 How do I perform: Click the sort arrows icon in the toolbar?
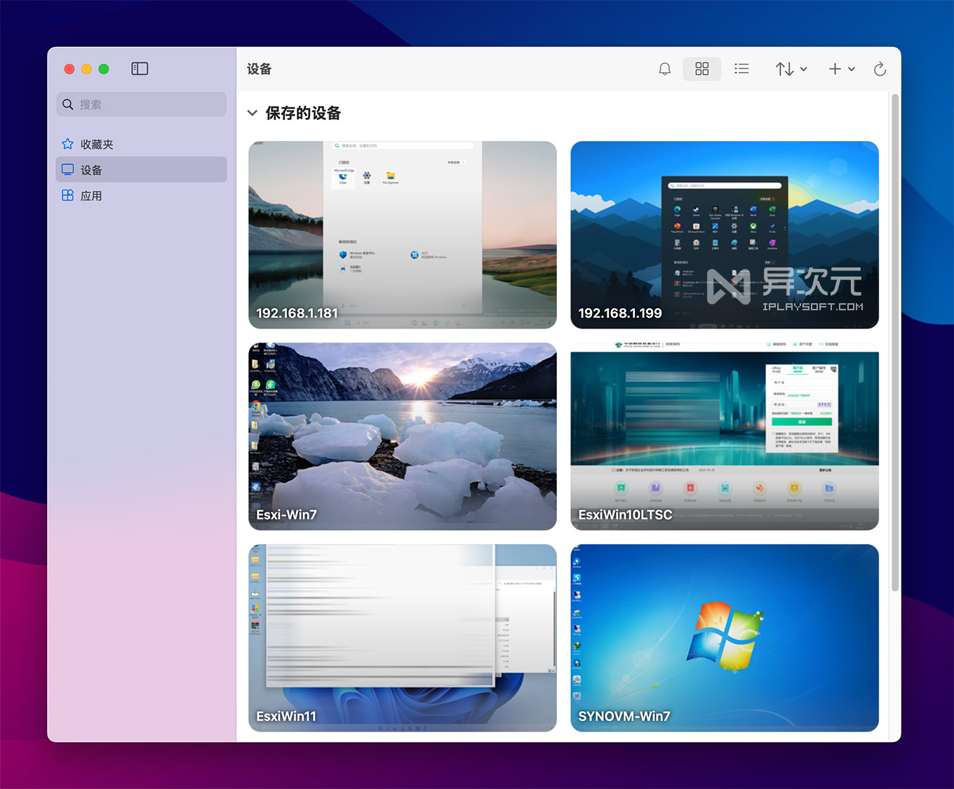click(x=786, y=69)
